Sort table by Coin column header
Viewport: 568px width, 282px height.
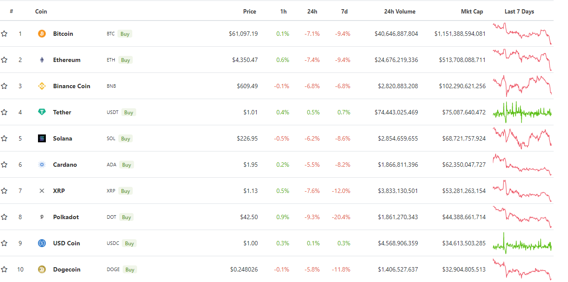(41, 11)
